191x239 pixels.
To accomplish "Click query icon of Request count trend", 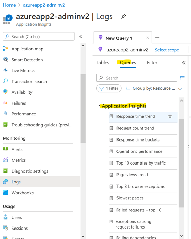I will pyautogui.click(x=111, y=128).
